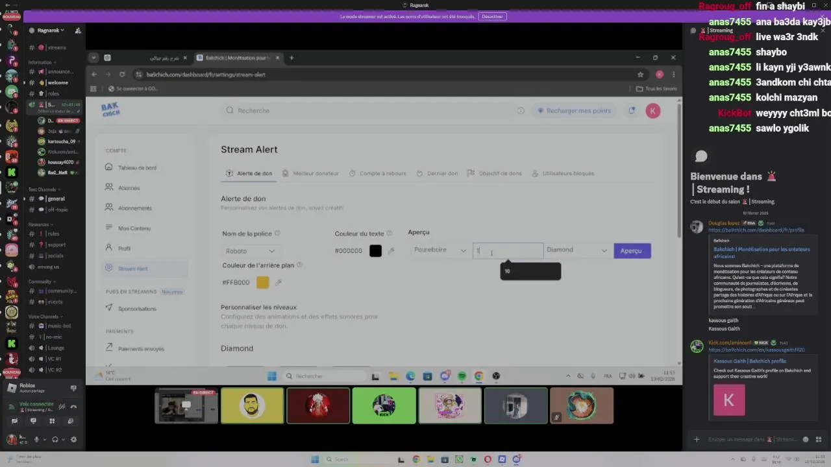Screen dimensions: 831x467
Task: Click Recharger mes points button
Action: 574,111
